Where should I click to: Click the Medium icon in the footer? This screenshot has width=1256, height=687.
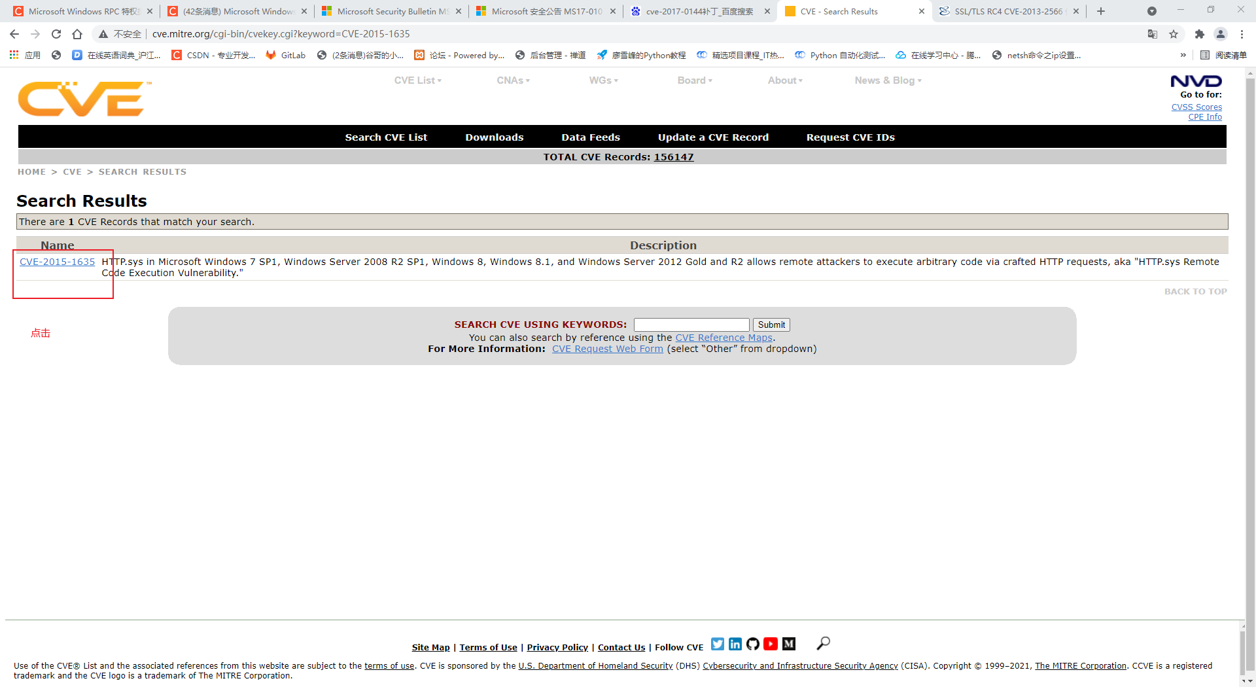point(788,644)
